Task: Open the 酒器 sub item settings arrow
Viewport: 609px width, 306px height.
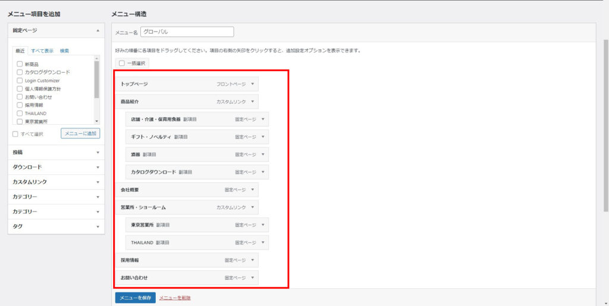Action: [x=263, y=154]
